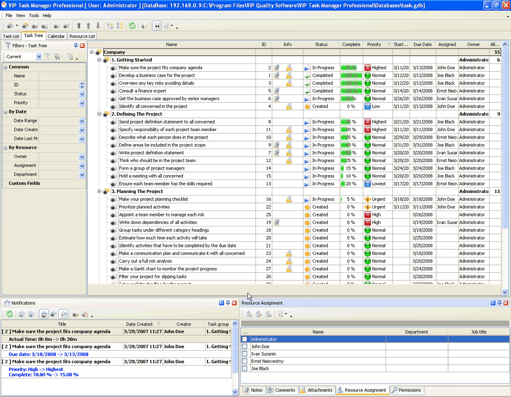Viewport: 511px width, 397px height.
Task: Open the Date Range filter dropdown
Action: (x=82, y=121)
